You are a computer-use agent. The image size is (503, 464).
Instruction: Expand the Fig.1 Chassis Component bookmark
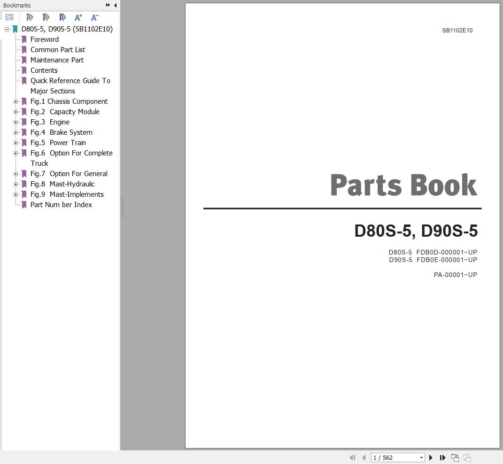(15, 102)
